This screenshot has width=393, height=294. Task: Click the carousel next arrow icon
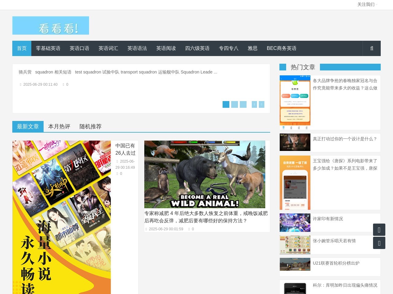point(261,104)
